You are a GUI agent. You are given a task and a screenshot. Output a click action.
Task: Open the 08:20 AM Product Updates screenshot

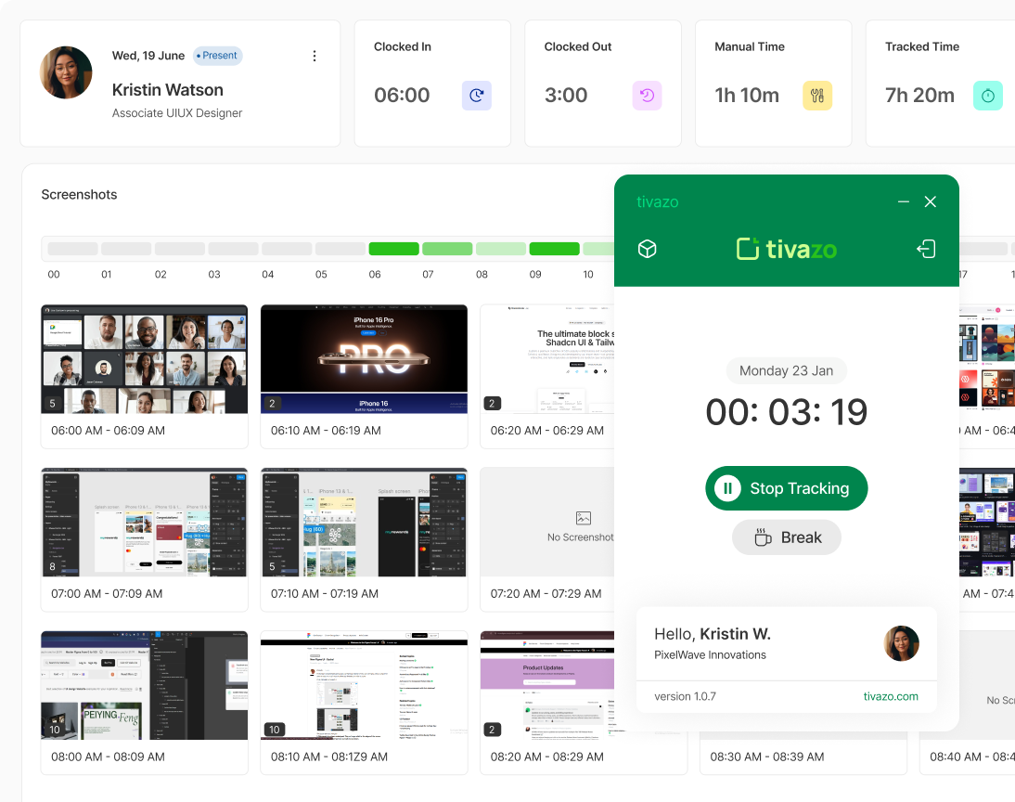546,685
